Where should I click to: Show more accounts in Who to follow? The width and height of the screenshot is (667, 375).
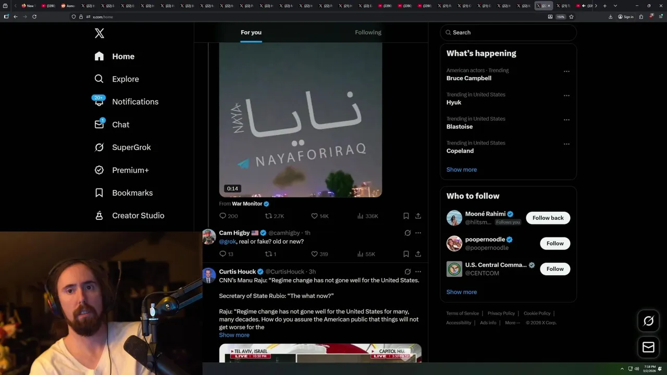click(462, 292)
